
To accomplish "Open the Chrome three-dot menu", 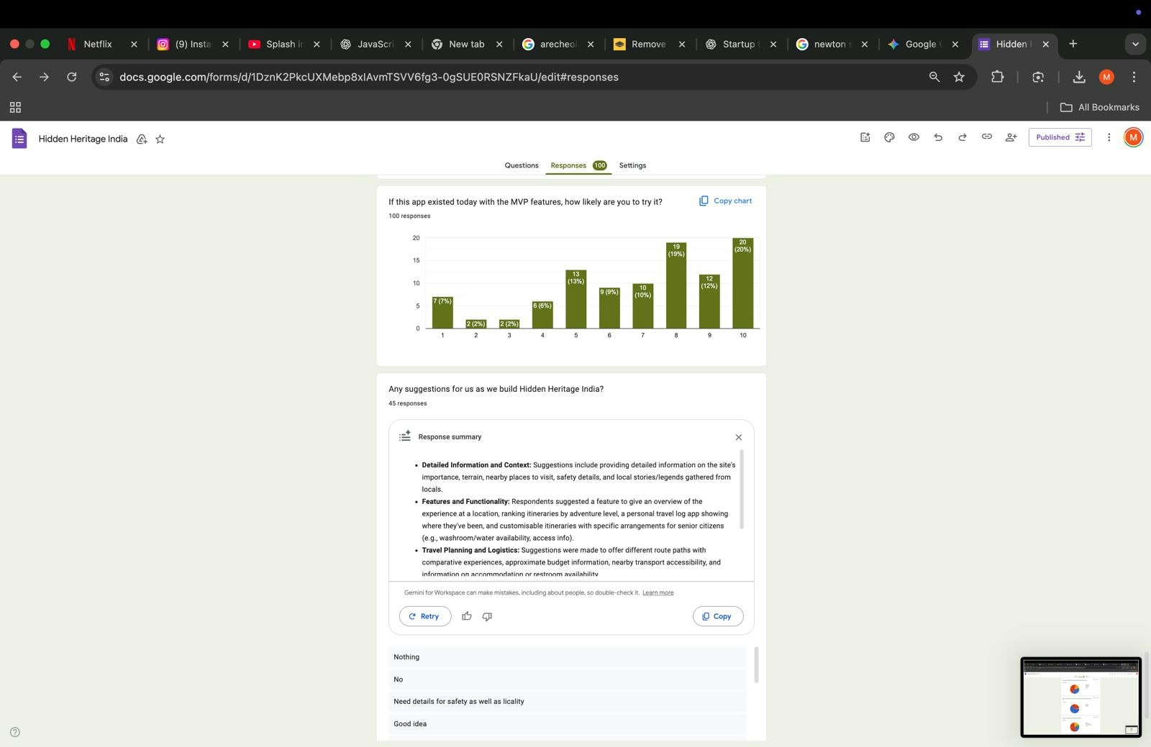I will (x=1134, y=77).
